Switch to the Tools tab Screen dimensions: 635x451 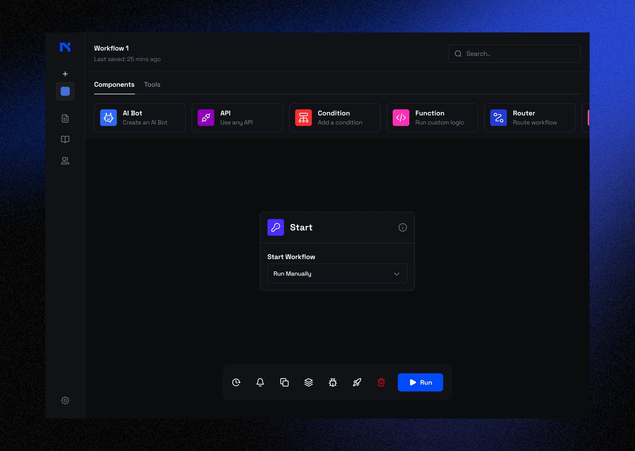click(152, 84)
